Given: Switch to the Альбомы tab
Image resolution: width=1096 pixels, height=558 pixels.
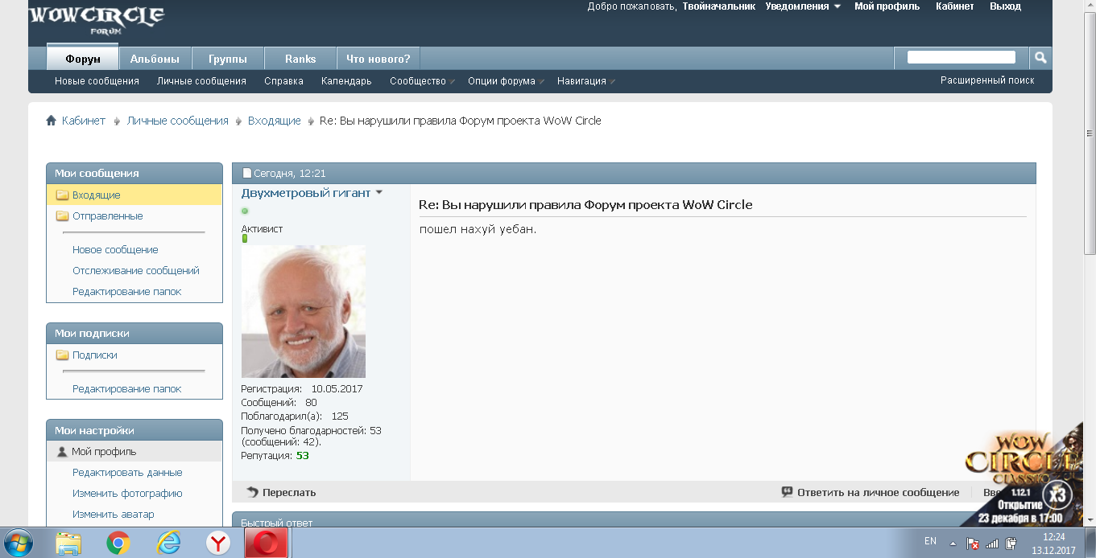Looking at the screenshot, I should 155,59.
